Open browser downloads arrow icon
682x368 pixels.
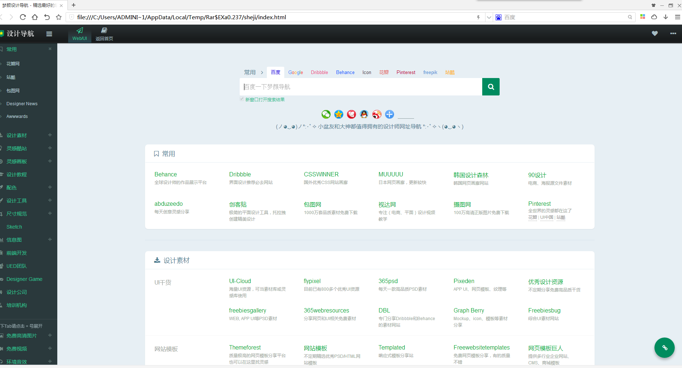(x=666, y=17)
